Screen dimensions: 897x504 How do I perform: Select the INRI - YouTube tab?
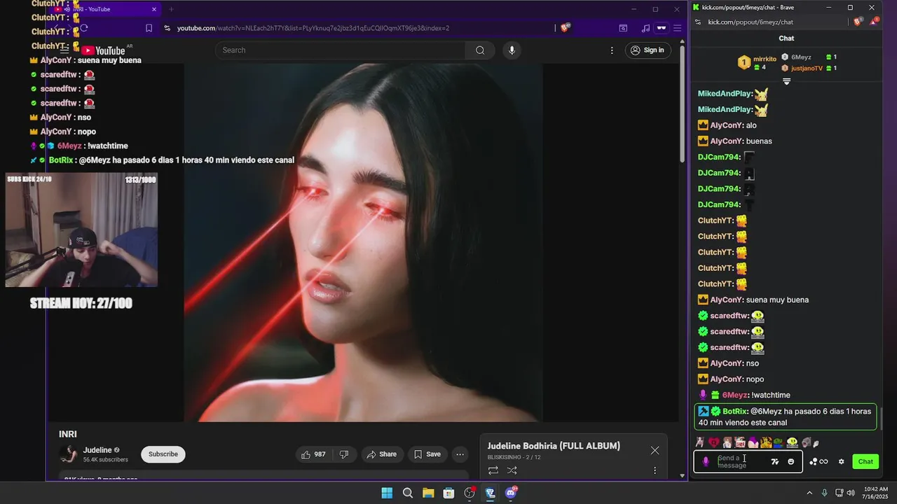click(105, 9)
